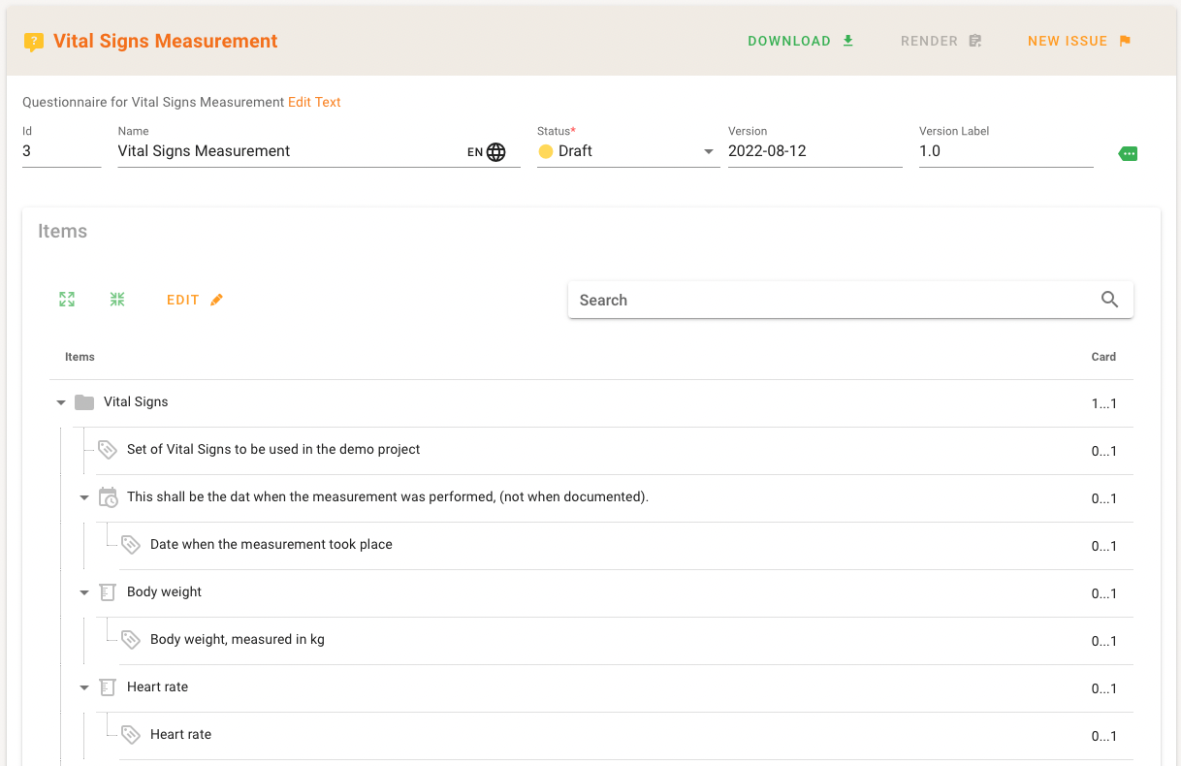Click the Edit button in Items panel

195,300
